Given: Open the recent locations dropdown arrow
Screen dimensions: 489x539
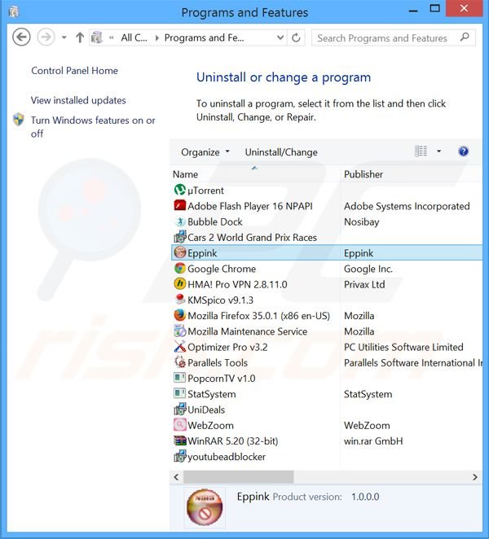Looking at the screenshot, I should point(64,37).
